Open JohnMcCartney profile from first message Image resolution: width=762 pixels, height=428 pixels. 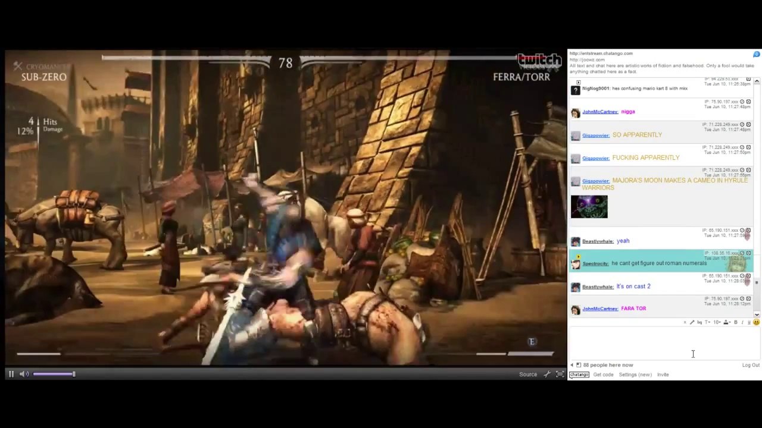(x=600, y=112)
